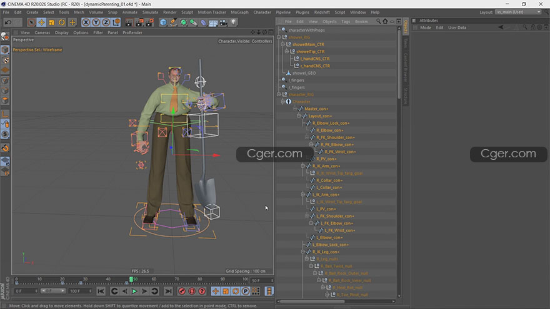The width and height of the screenshot is (550, 309).
Task: Open the Floor environment objects icon
Action: [x=213, y=22]
